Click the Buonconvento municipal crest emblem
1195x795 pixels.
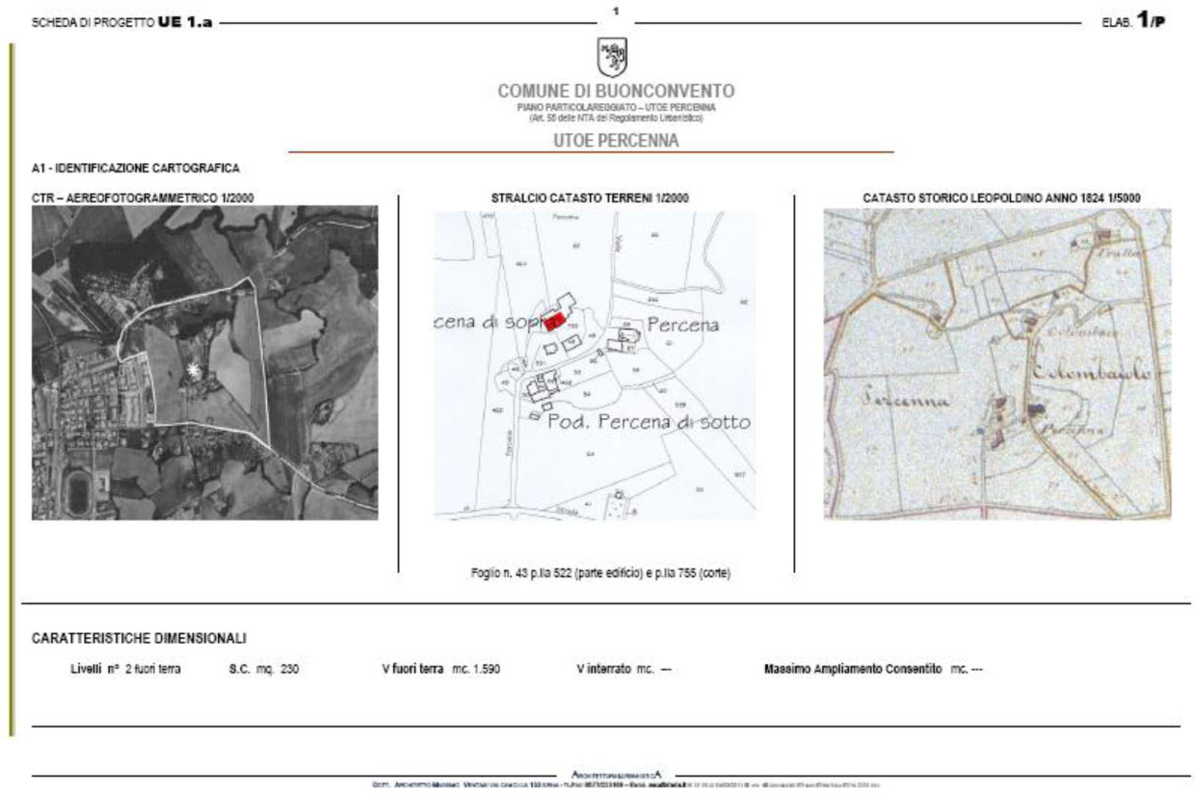(613, 58)
